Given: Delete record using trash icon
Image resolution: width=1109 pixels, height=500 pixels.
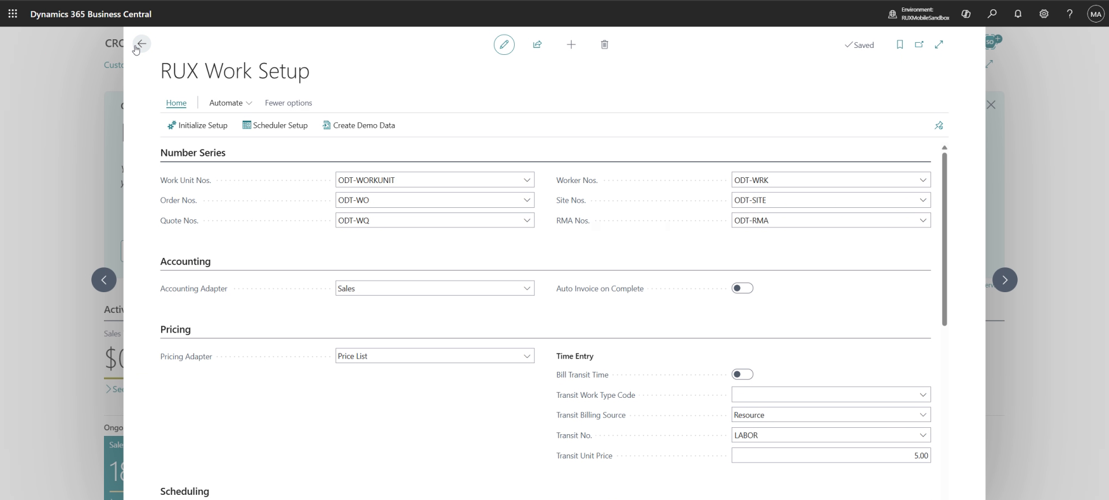Looking at the screenshot, I should coord(605,44).
